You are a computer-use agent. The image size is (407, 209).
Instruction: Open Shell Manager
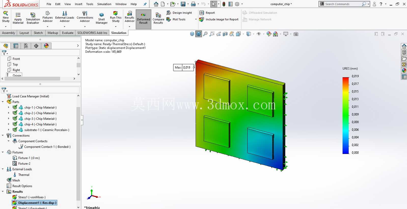[102, 18]
